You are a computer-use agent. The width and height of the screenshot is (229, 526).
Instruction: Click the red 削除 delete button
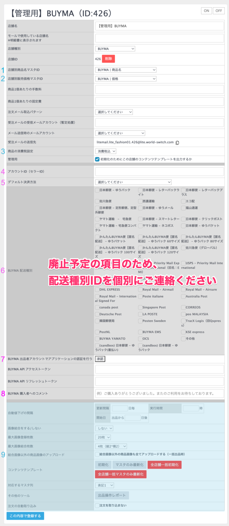(x=108, y=59)
